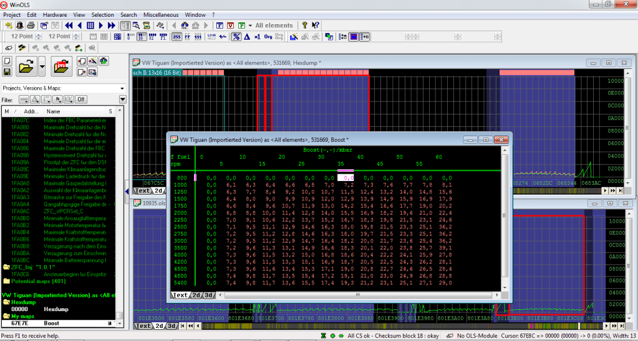Screen dimensions: 638x341
Task: Click the open project folder icon
Action: coord(26,66)
